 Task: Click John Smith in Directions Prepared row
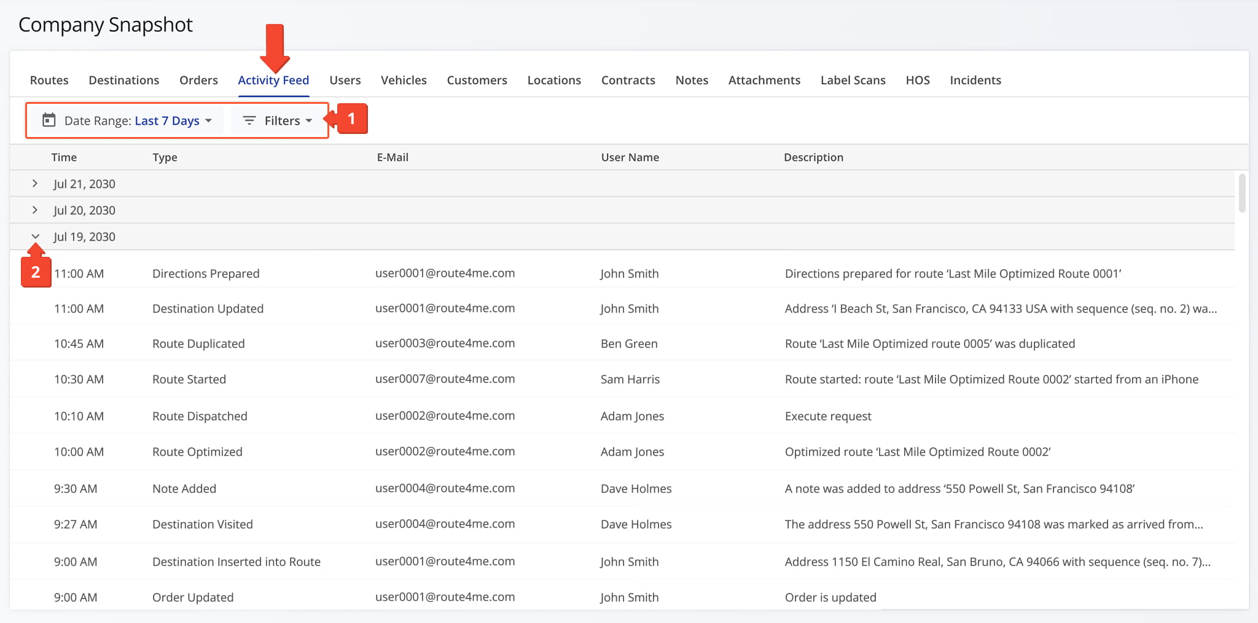[629, 273]
